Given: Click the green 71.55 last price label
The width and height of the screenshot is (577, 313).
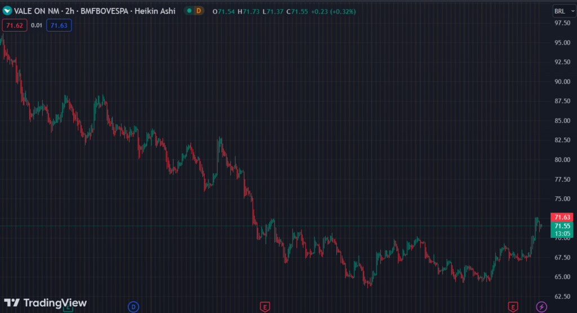Looking at the screenshot, I should [x=562, y=226].
